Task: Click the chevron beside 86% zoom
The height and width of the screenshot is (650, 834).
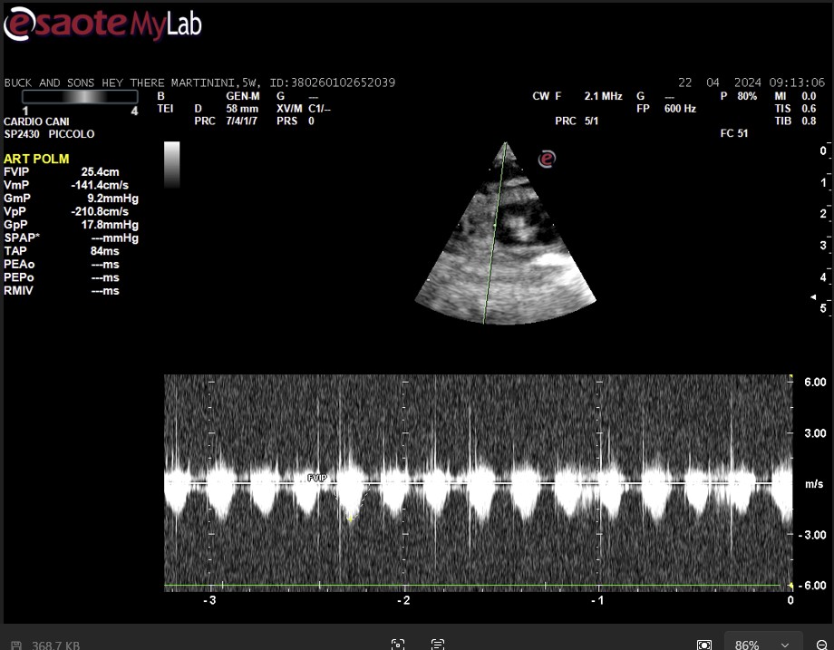Action: pyautogui.click(x=785, y=645)
